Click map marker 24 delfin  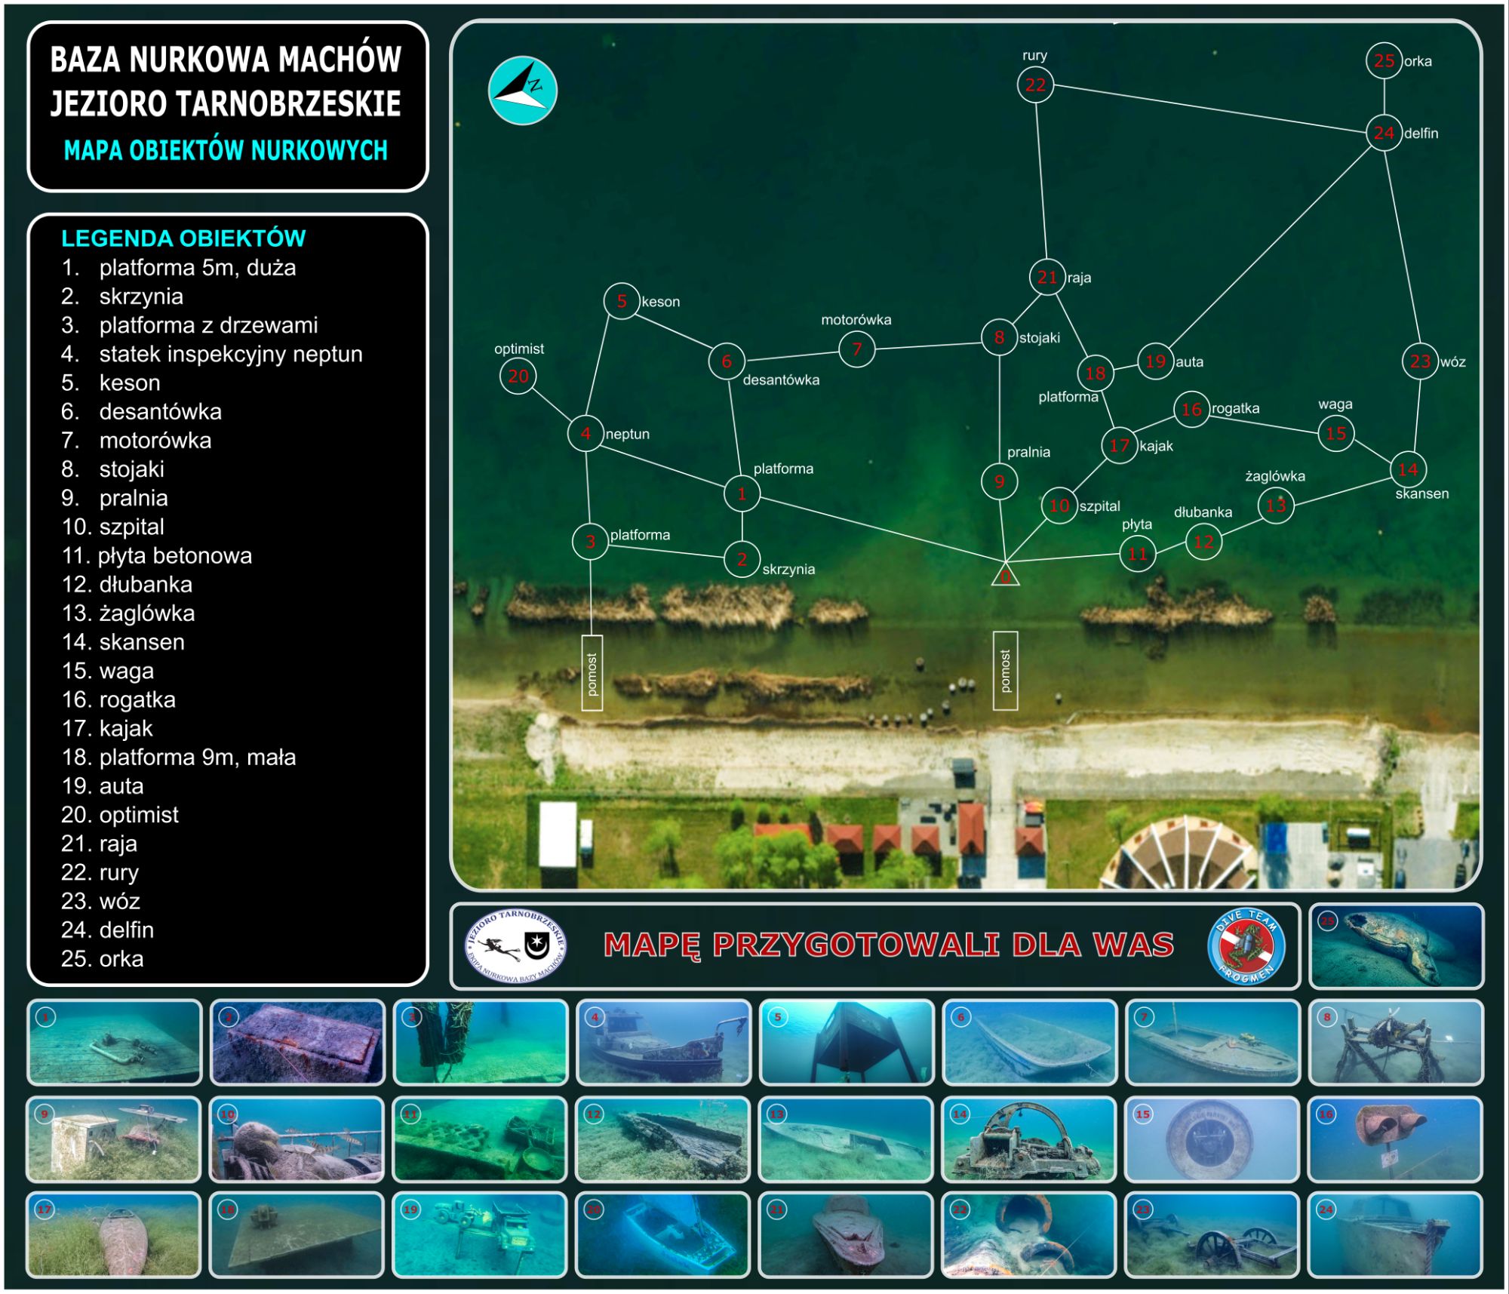(x=1384, y=133)
